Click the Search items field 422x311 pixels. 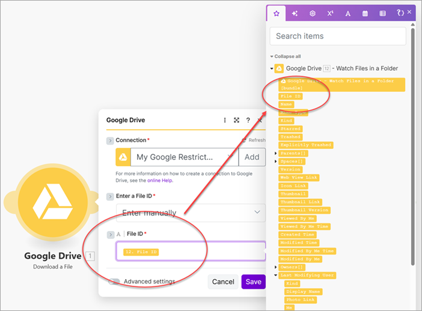coord(337,36)
